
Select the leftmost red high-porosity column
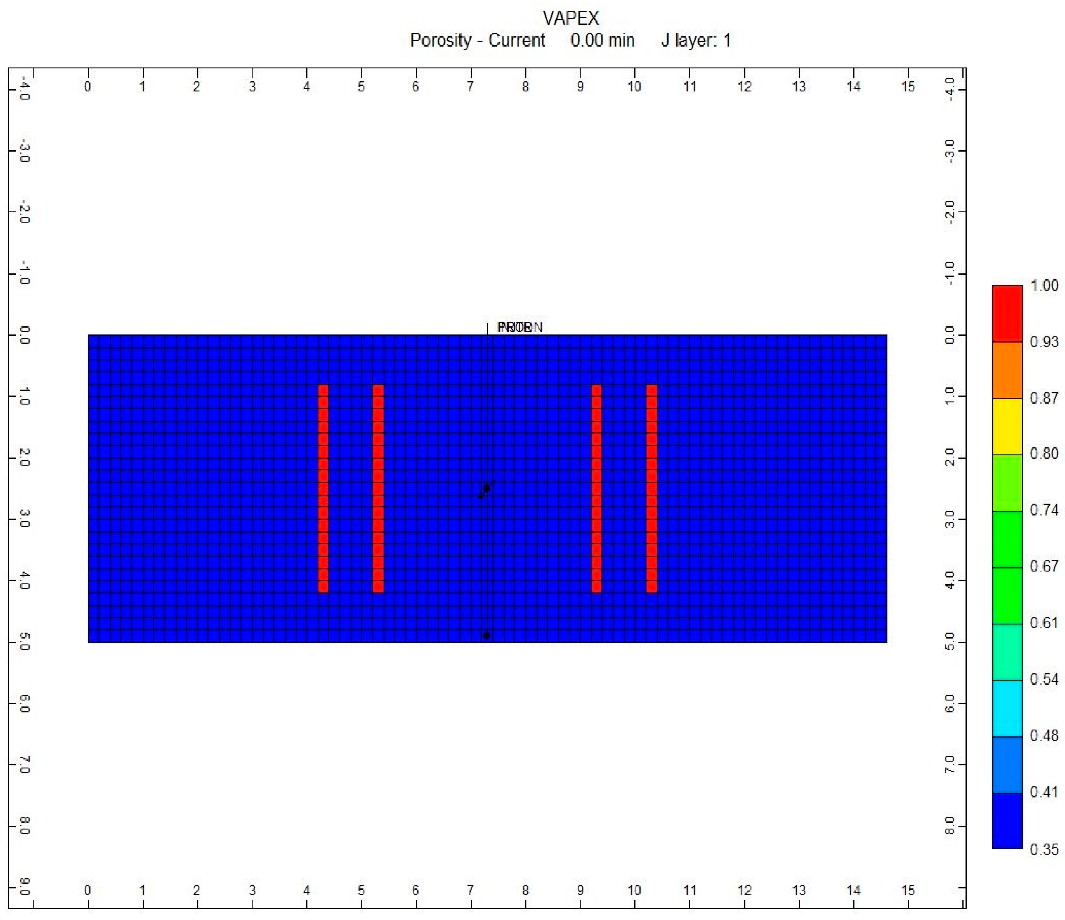323,488
